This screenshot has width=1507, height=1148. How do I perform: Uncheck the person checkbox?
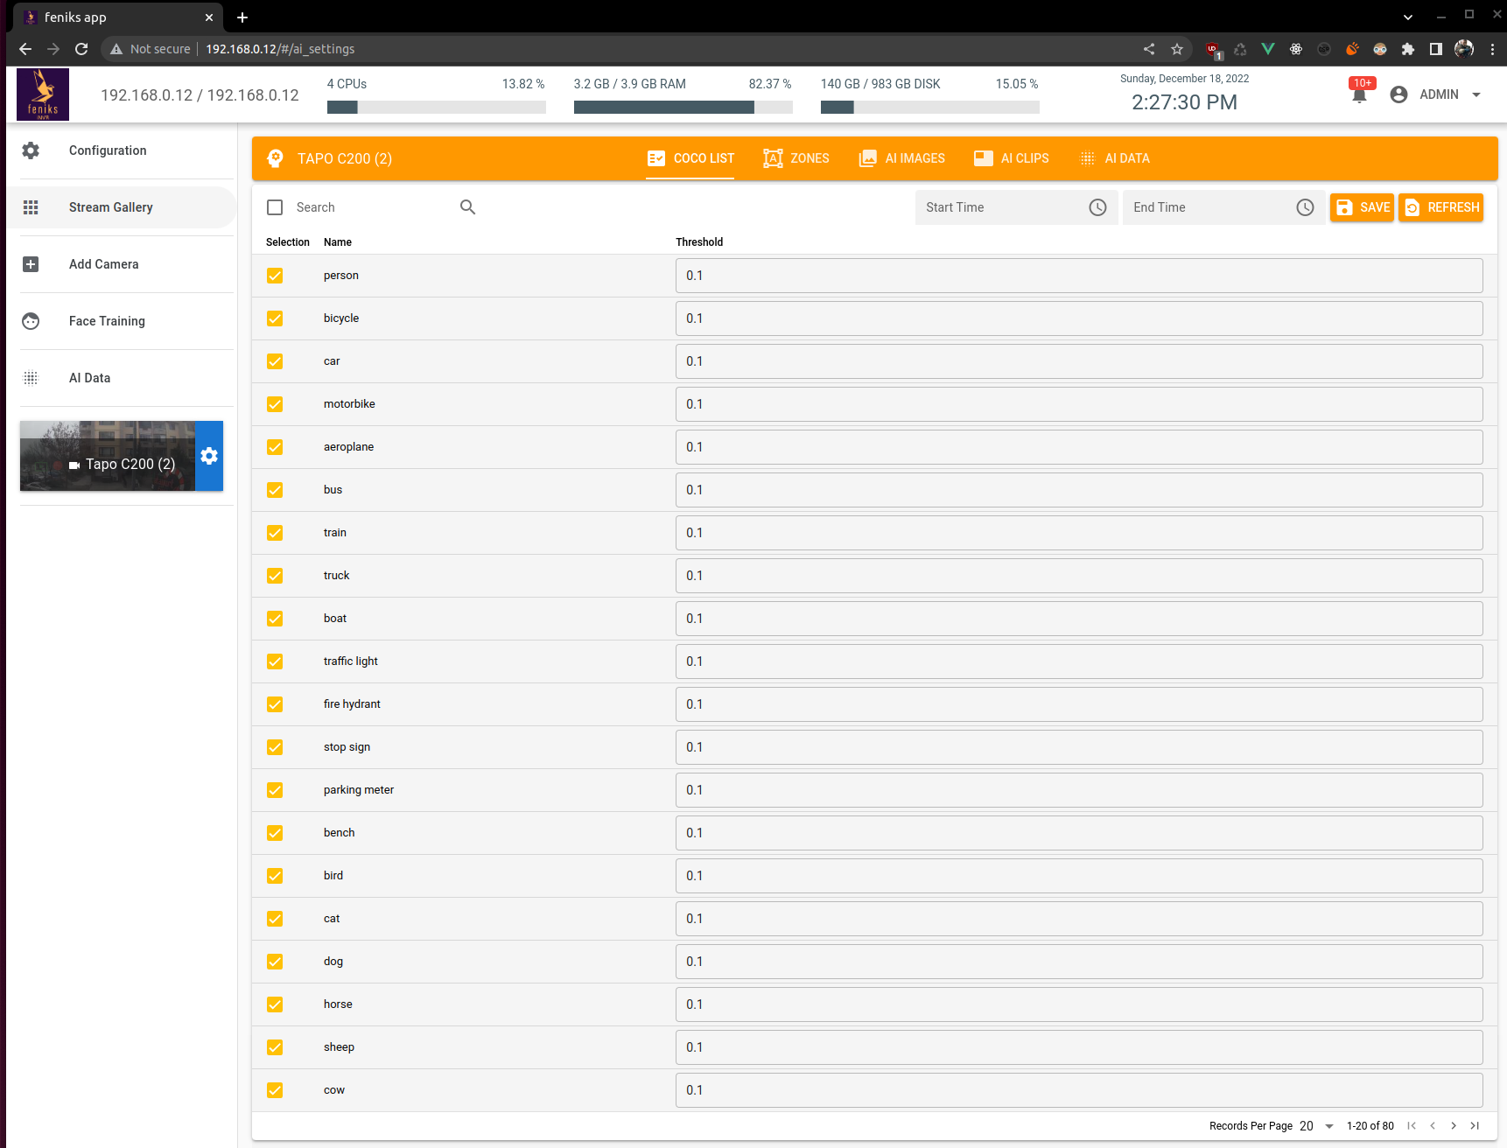pyautogui.click(x=275, y=276)
